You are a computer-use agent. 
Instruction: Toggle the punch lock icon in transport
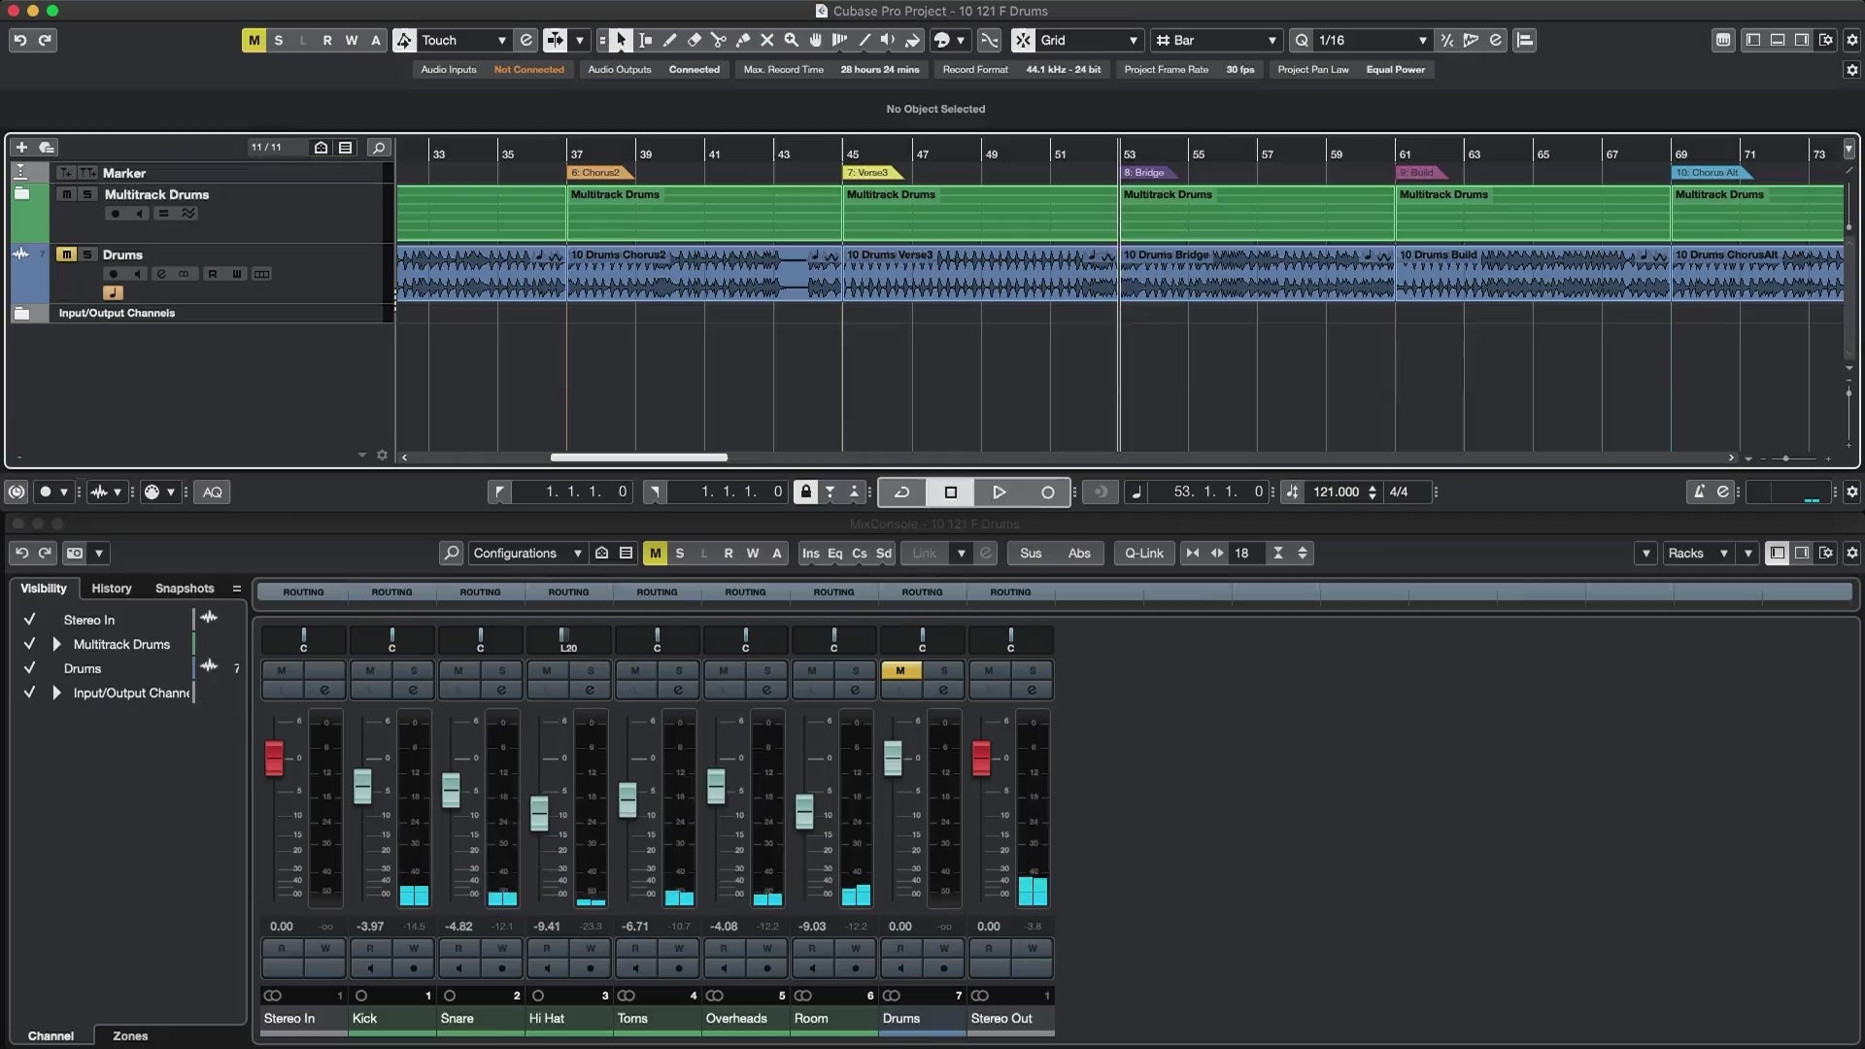[x=805, y=491]
